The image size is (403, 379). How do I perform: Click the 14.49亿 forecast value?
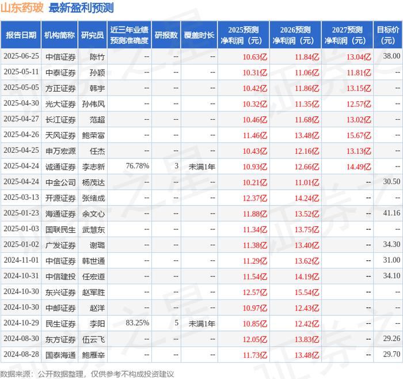[x=359, y=167]
